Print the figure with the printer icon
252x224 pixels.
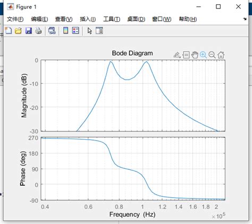coord(38,31)
